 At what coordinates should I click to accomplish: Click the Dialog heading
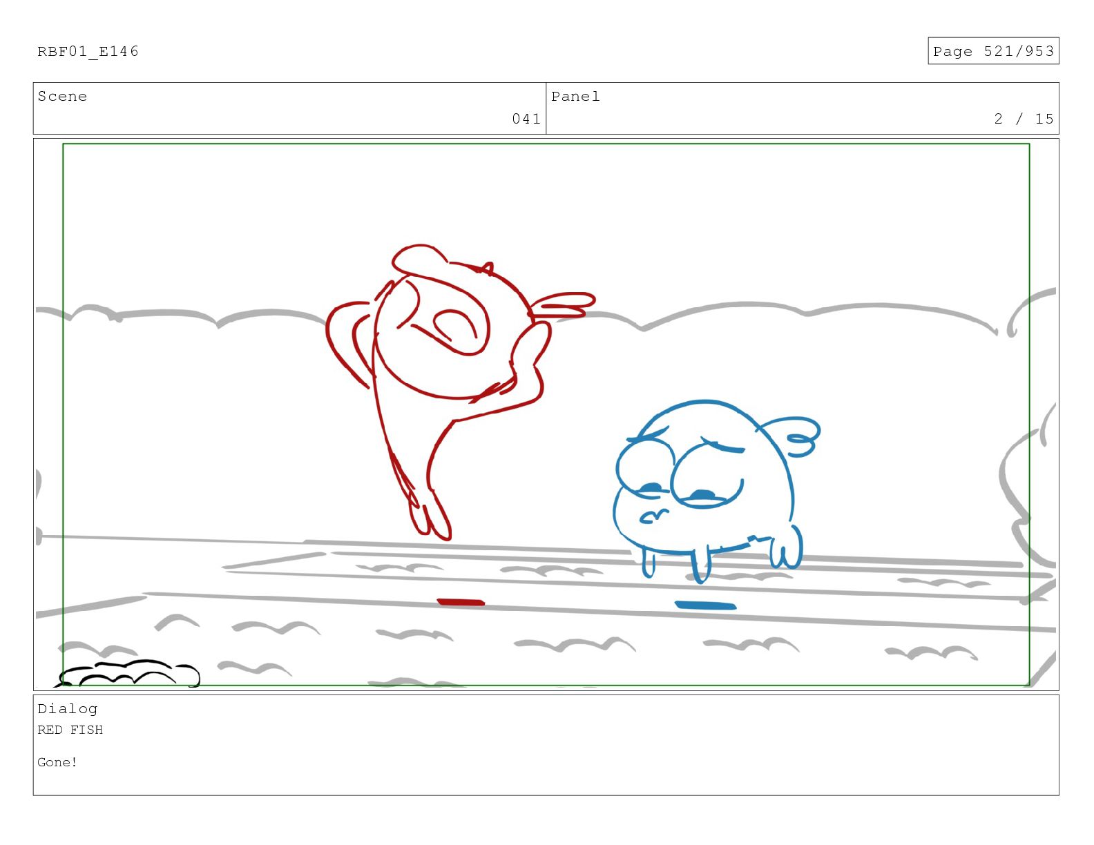coord(68,709)
